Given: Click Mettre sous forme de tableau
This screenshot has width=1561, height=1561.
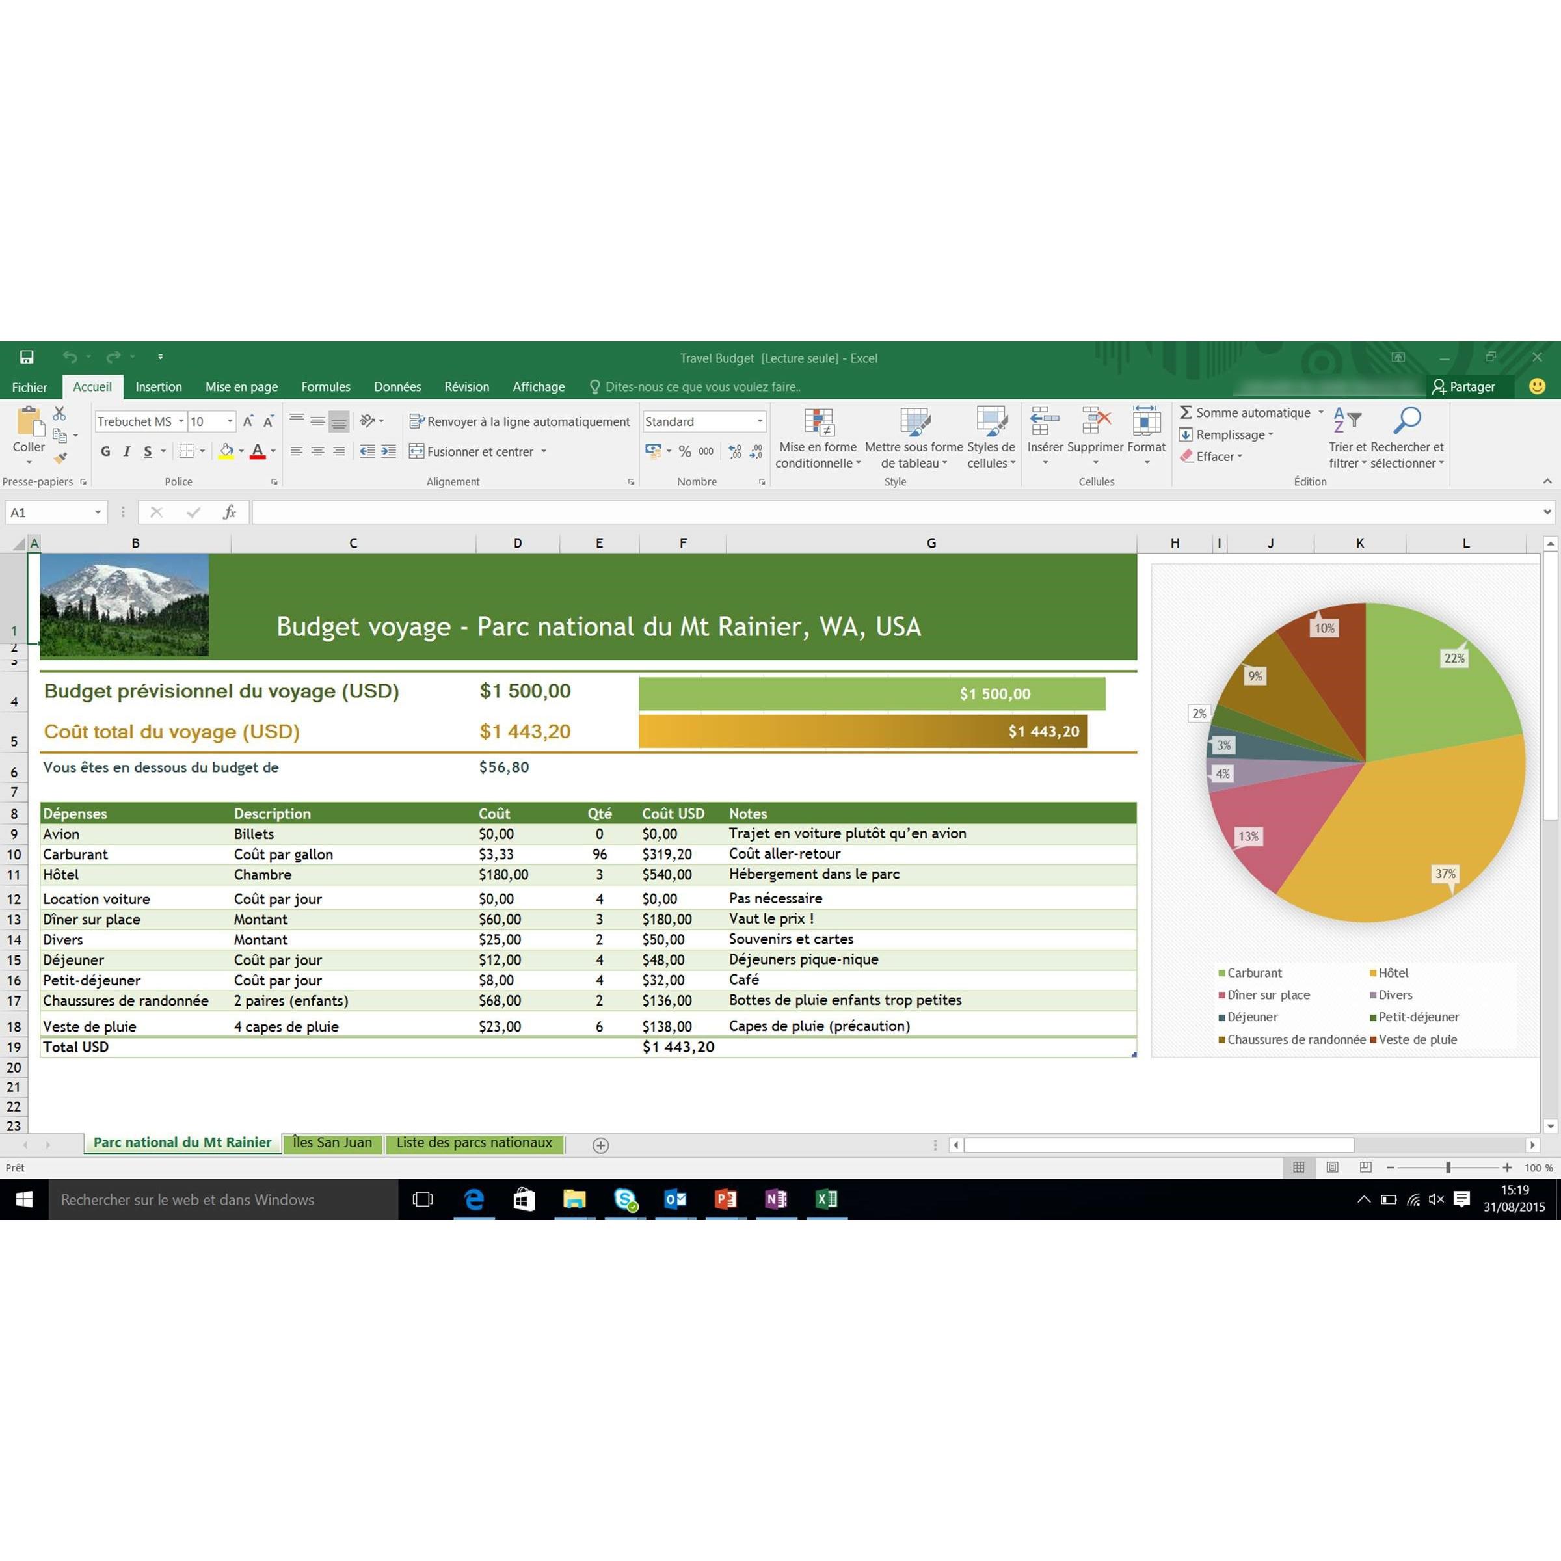Looking at the screenshot, I should click(x=914, y=437).
